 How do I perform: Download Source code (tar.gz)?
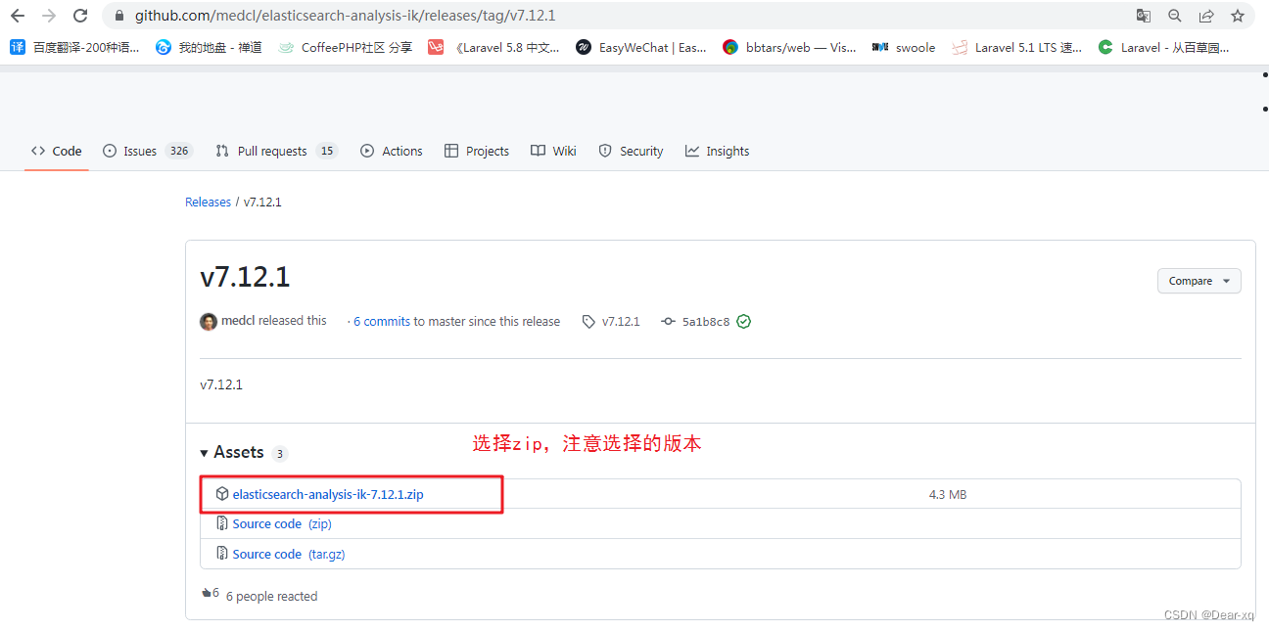(x=289, y=554)
